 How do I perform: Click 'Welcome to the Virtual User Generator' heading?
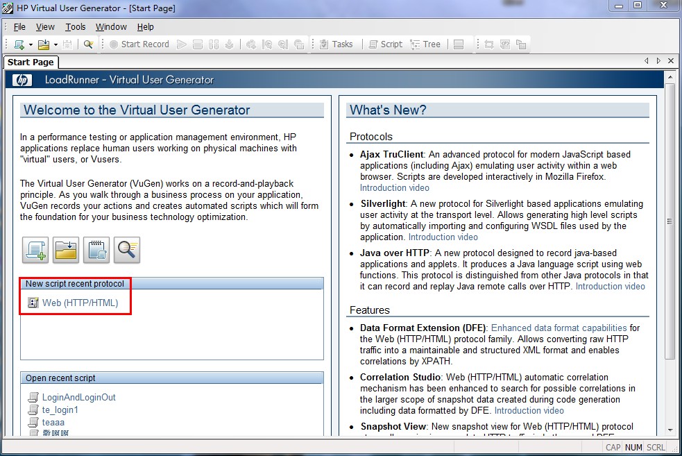pos(137,110)
